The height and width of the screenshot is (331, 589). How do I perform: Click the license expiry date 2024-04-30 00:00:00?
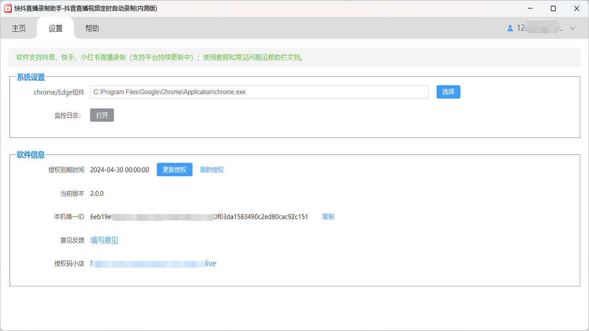pyautogui.click(x=120, y=170)
